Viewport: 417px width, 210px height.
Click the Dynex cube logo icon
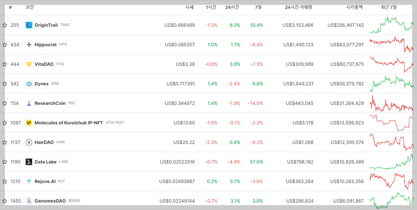[x=29, y=84]
